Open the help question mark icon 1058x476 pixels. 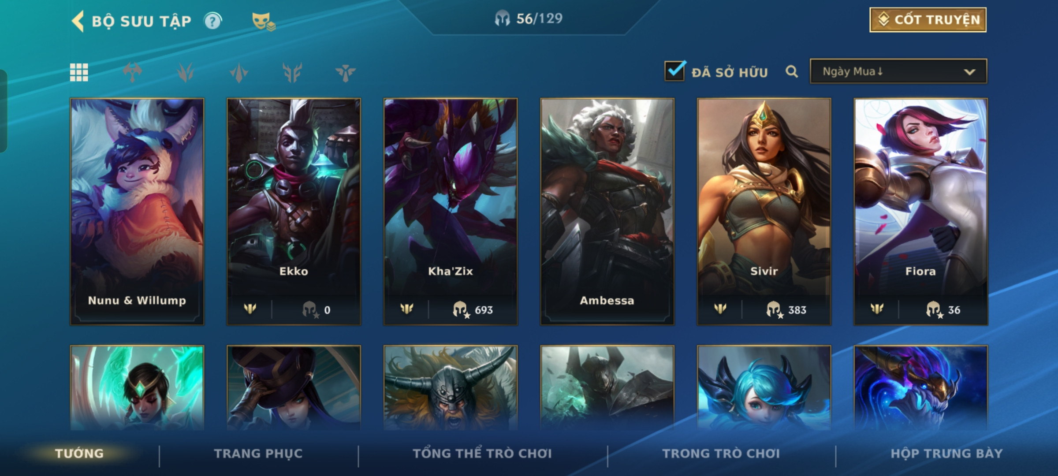[212, 21]
